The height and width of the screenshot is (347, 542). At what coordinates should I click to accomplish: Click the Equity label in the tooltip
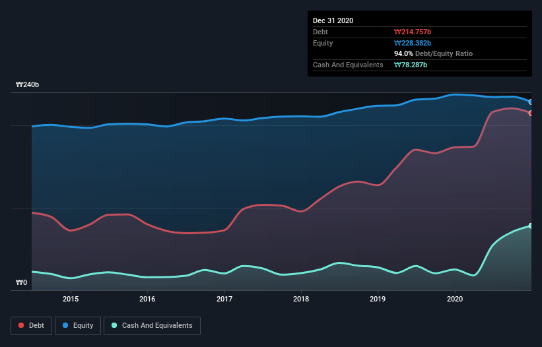[323, 43]
